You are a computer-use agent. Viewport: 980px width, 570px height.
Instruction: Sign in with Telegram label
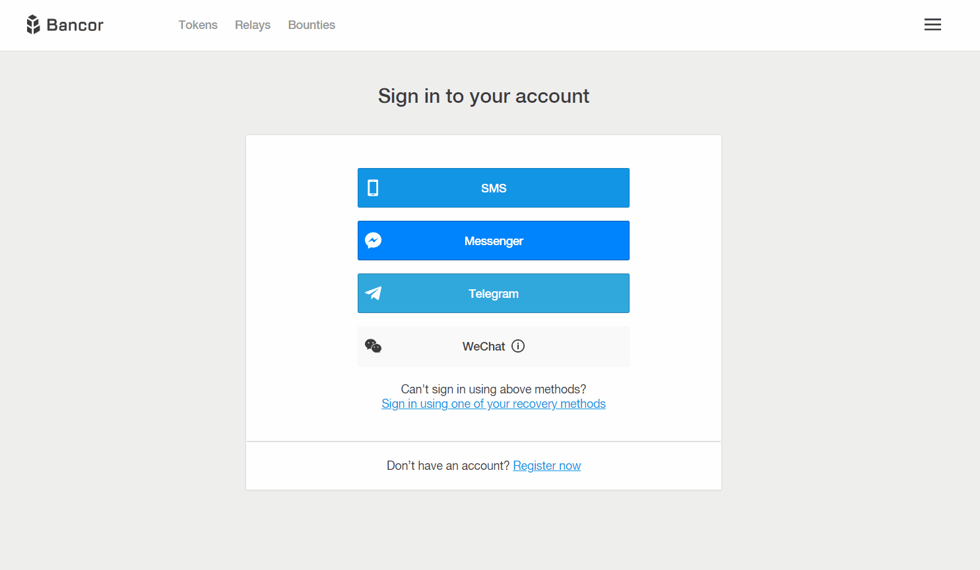click(494, 294)
